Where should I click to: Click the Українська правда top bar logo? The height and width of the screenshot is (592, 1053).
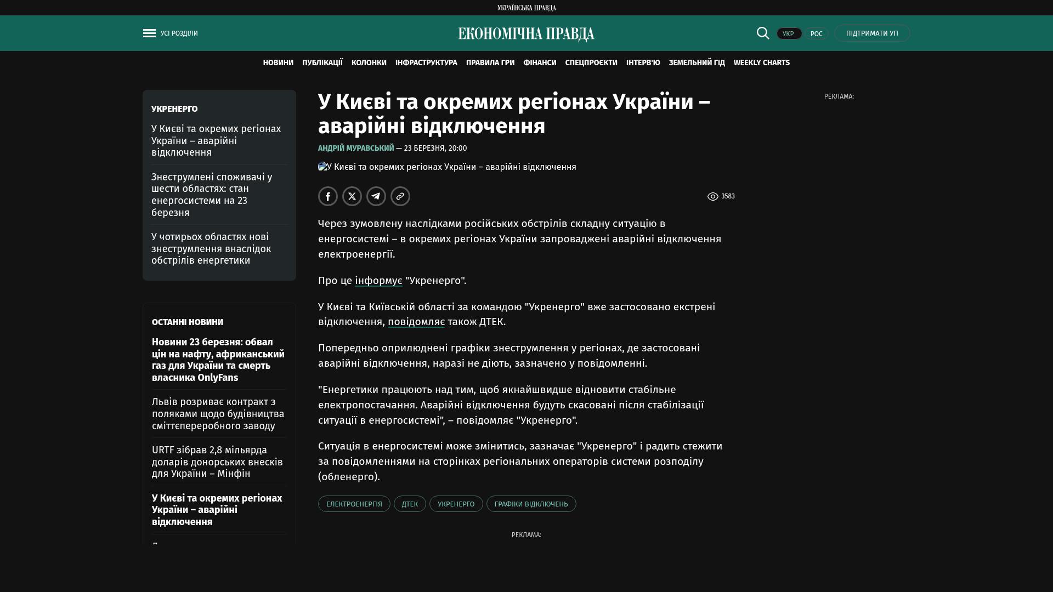coord(526,8)
